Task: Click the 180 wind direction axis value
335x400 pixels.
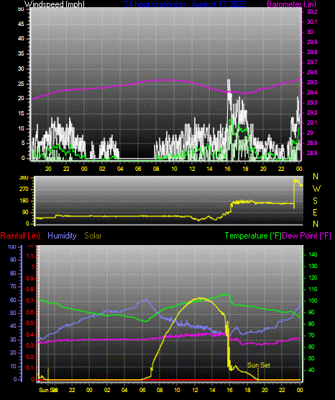Action: [24, 201]
